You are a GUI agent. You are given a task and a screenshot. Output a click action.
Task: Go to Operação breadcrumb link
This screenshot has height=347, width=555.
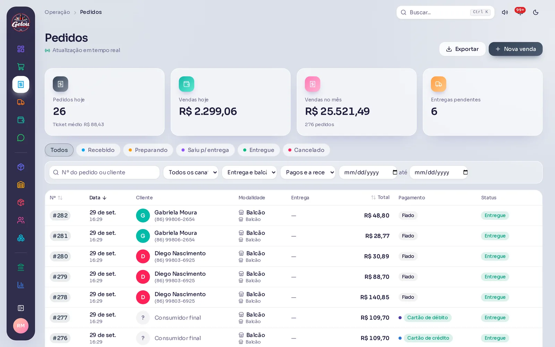pos(57,12)
